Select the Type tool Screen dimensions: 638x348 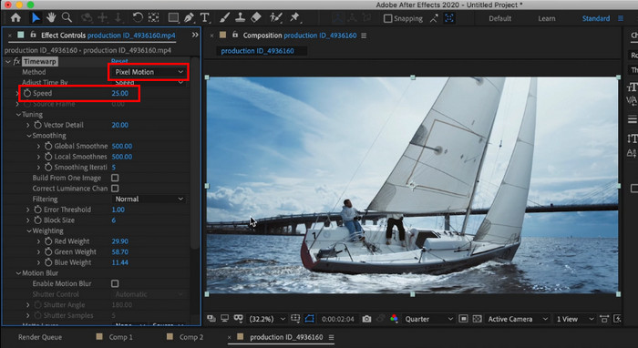(205, 18)
